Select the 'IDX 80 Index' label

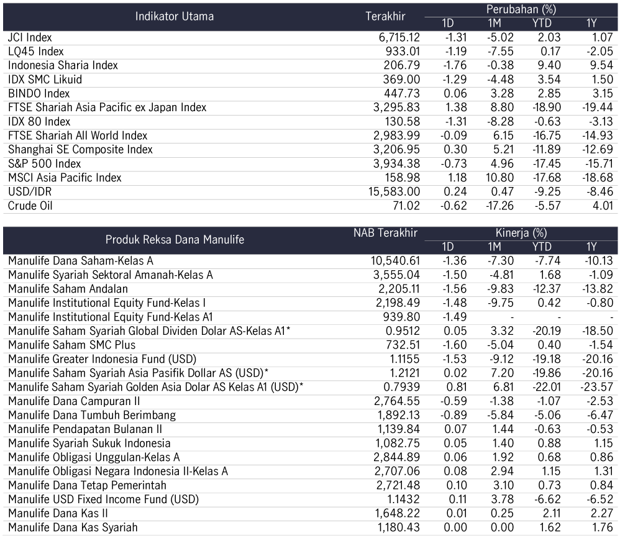39,122
